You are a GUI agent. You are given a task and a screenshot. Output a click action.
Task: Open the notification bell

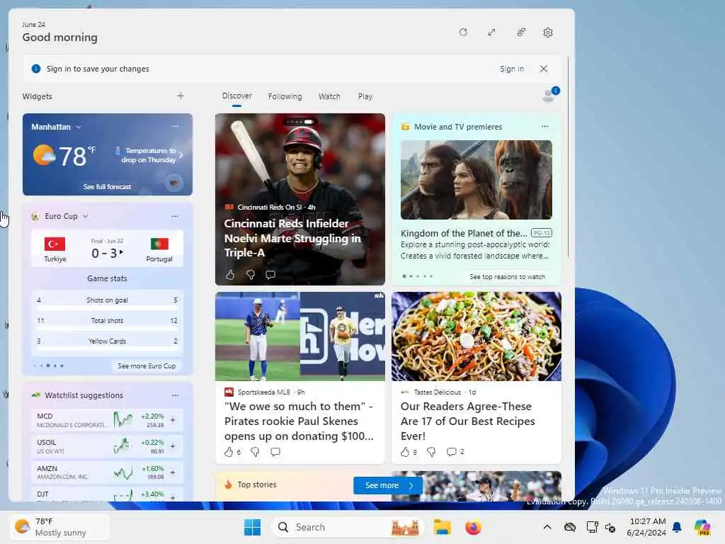click(x=677, y=527)
